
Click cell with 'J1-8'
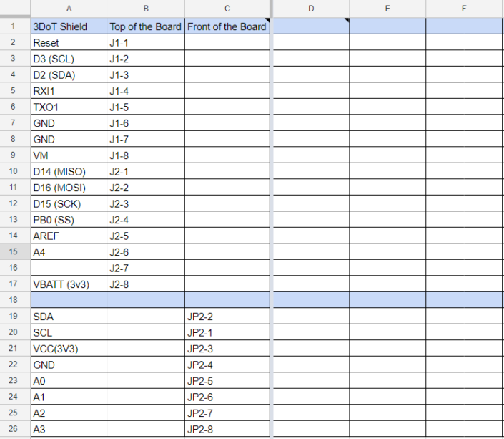pyautogui.click(x=146, y=155)
